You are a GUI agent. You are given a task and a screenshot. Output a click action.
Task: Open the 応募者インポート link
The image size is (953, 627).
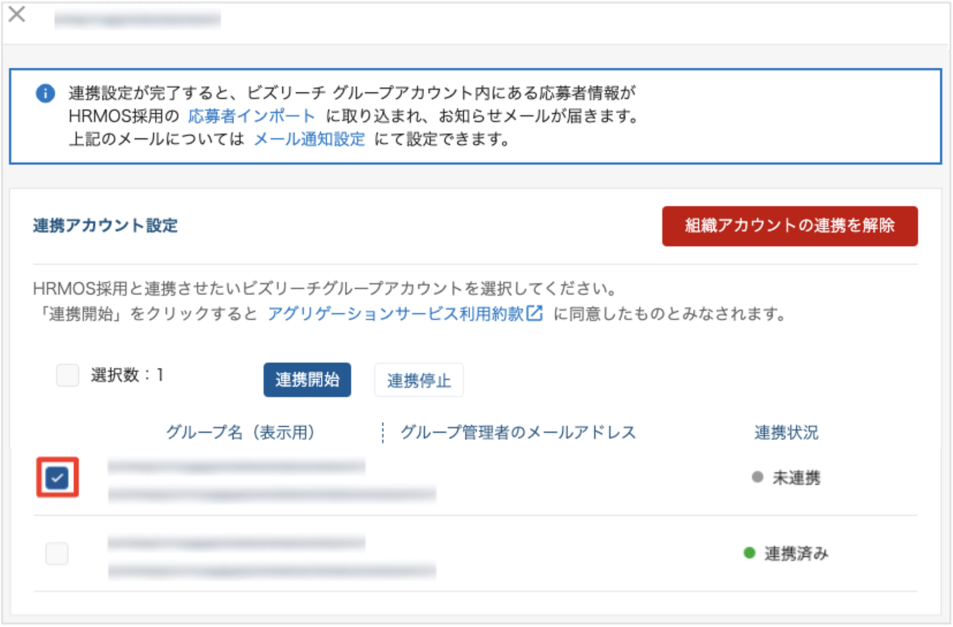pos(251,116)
